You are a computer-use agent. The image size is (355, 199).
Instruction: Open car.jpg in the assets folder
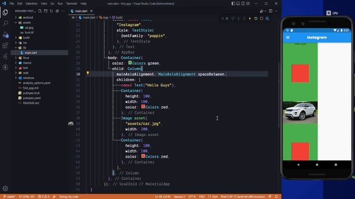[x=29, y=28]
